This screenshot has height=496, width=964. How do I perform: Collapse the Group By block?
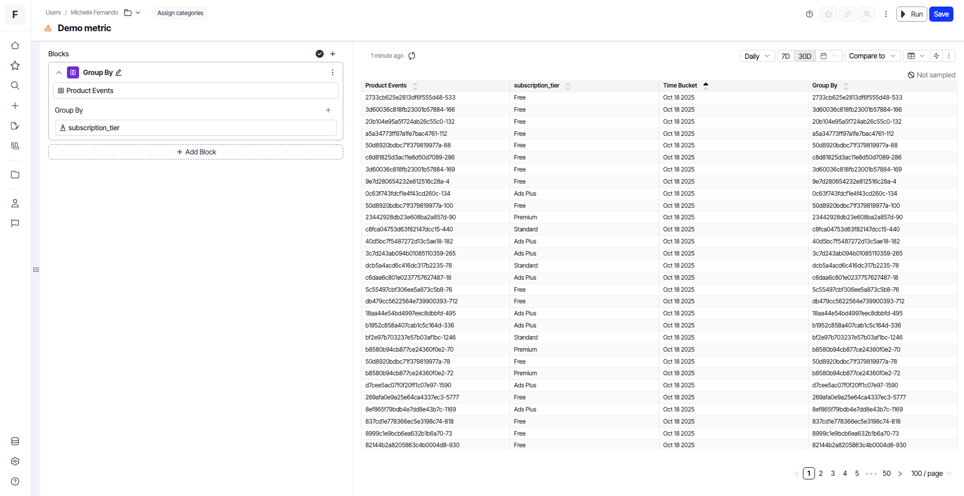tap(59, 72)
